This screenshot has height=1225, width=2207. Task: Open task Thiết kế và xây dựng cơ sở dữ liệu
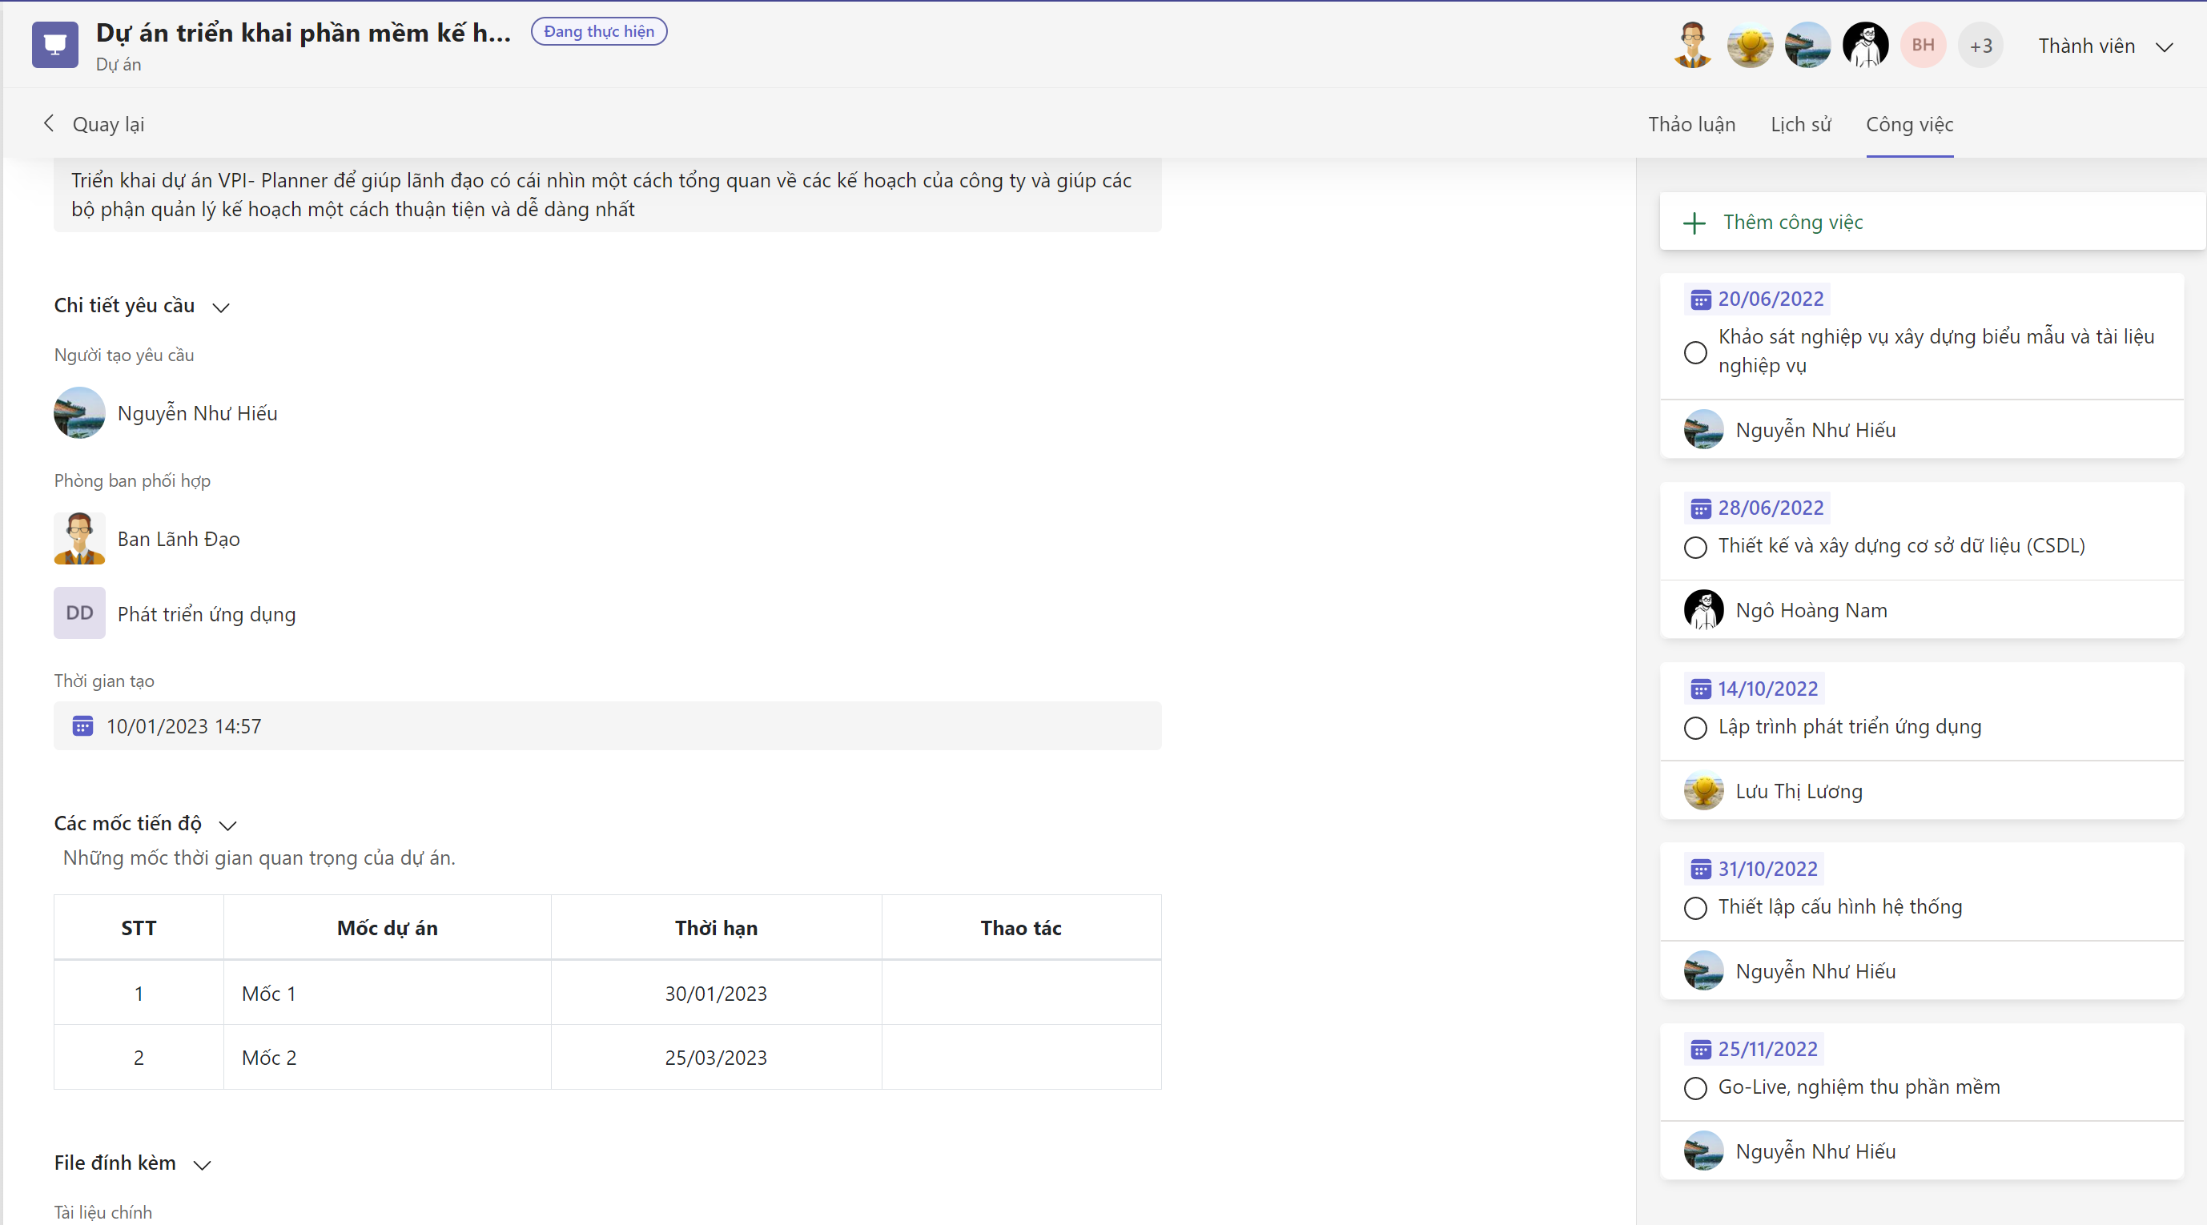click(x=1901, y=546)
